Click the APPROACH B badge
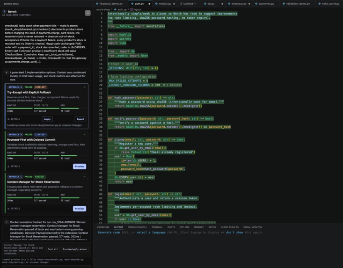Screen dimensions: 343x268 click(15, 134)
